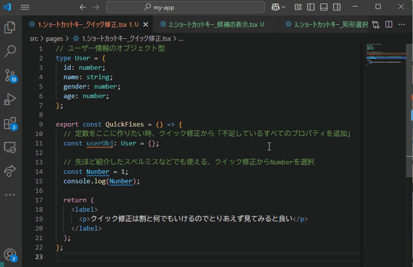The image size is (413, 267).
Task: Open the hamburger application menu
Action: pyautogui.click(x=25, y=7)
